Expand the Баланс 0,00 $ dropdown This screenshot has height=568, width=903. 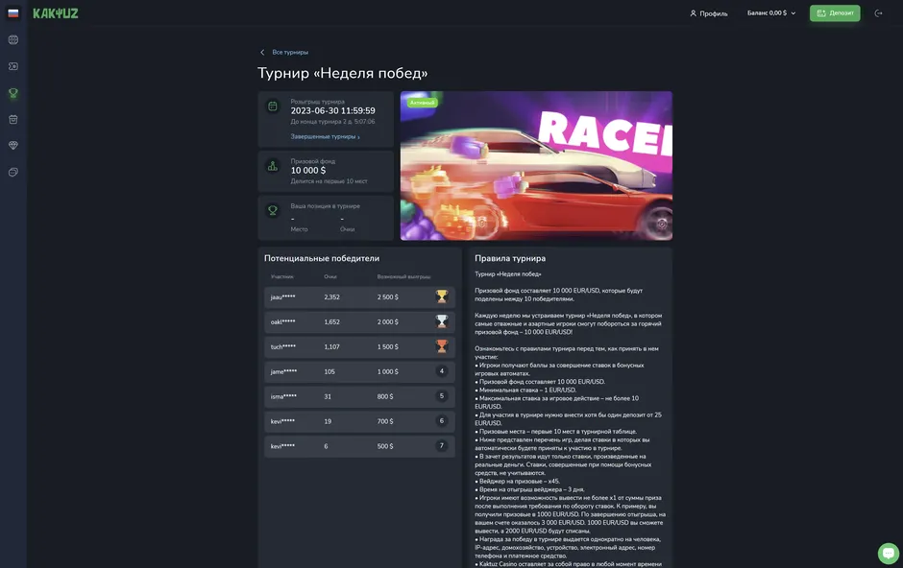771,12
